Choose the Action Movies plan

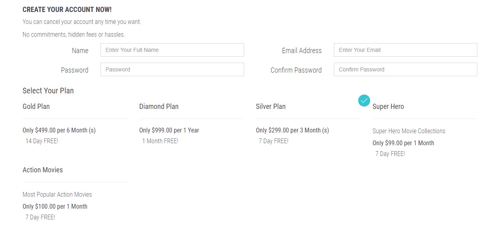pos(43,170)
